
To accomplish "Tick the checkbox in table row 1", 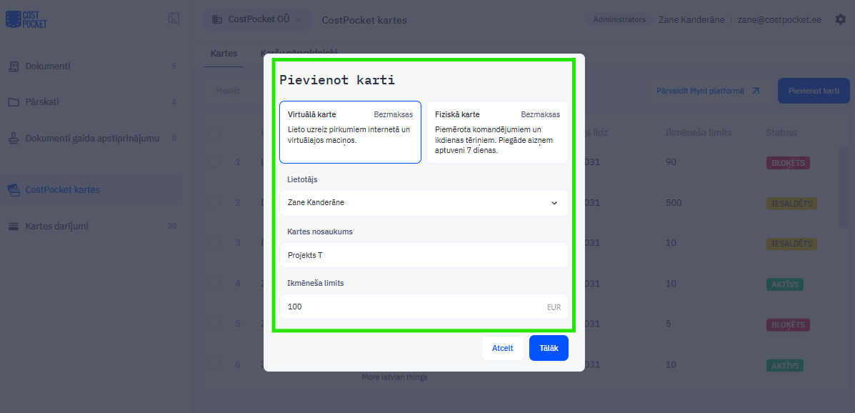I will (x=214, y=162).
